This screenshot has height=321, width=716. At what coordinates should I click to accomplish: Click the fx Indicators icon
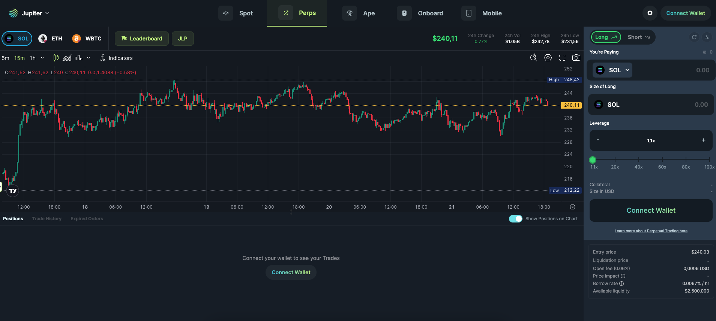coord(102,58)
